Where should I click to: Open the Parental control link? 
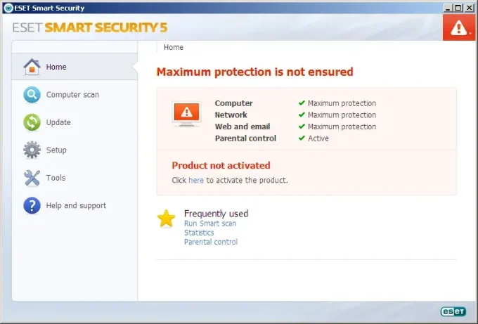pos(211,242)
